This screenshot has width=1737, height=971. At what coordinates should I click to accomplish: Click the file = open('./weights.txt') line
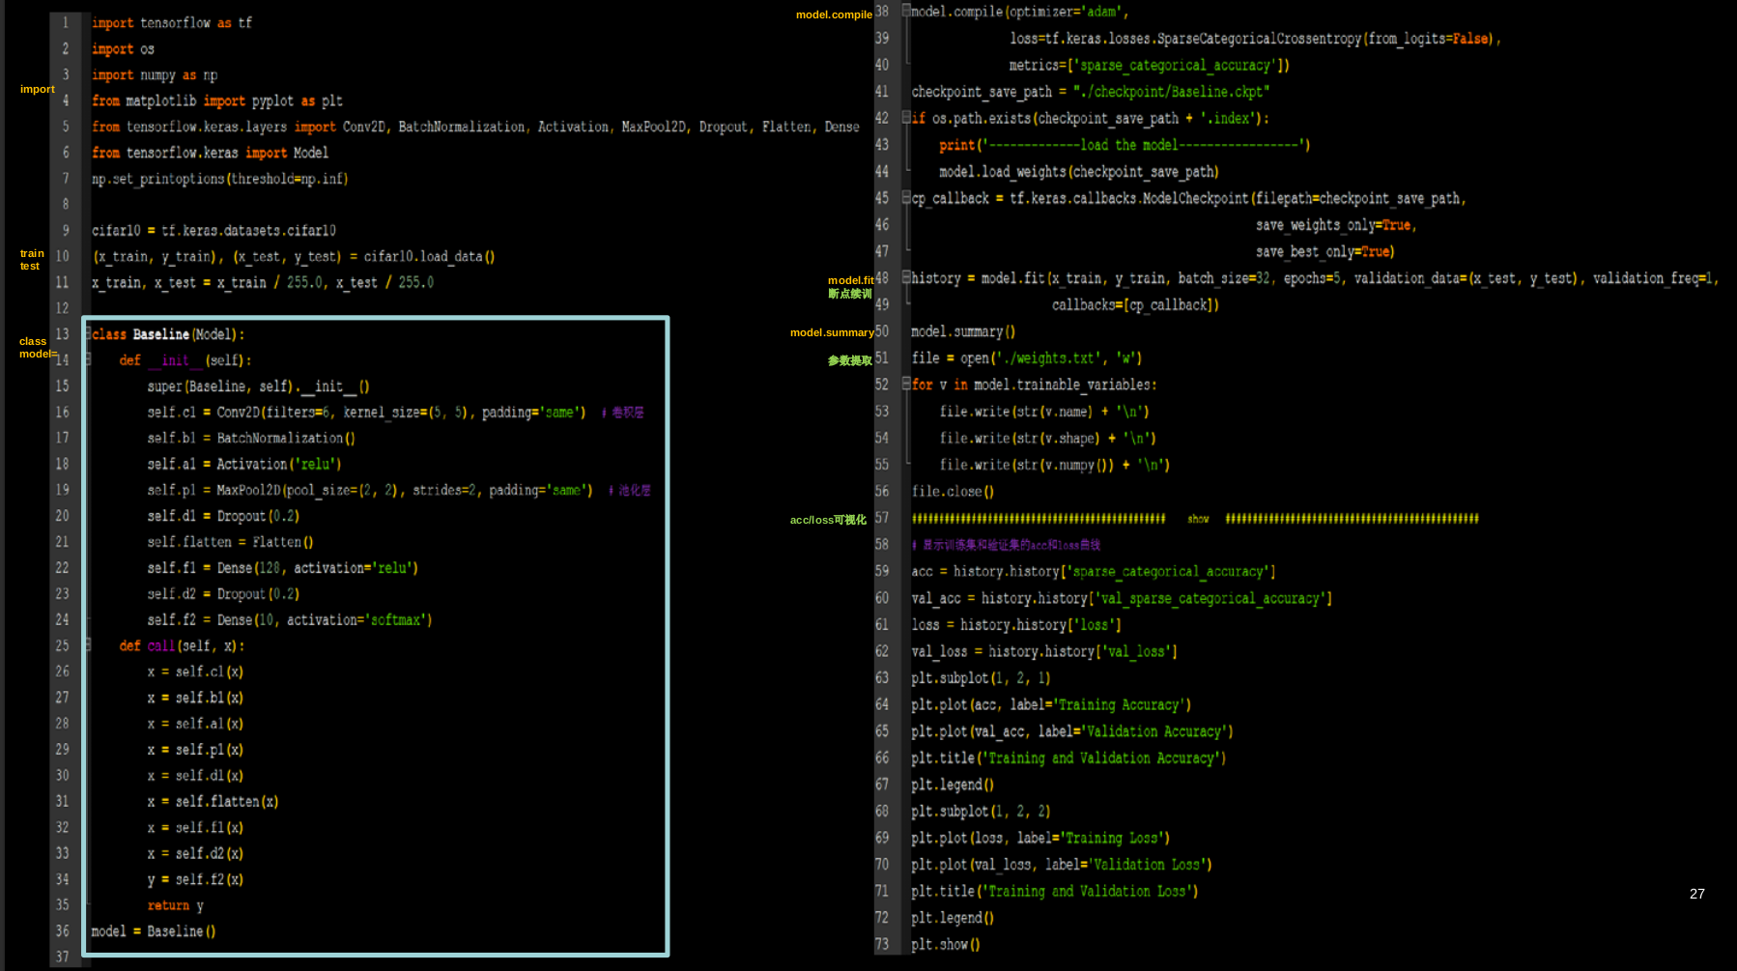pos(1027,358)
